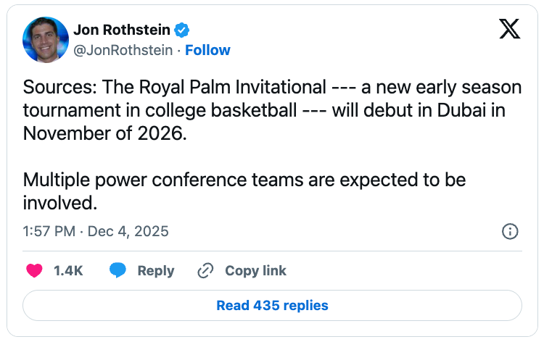
Task: Click the Jon Rothstein display name
Action: pos(122,30)
